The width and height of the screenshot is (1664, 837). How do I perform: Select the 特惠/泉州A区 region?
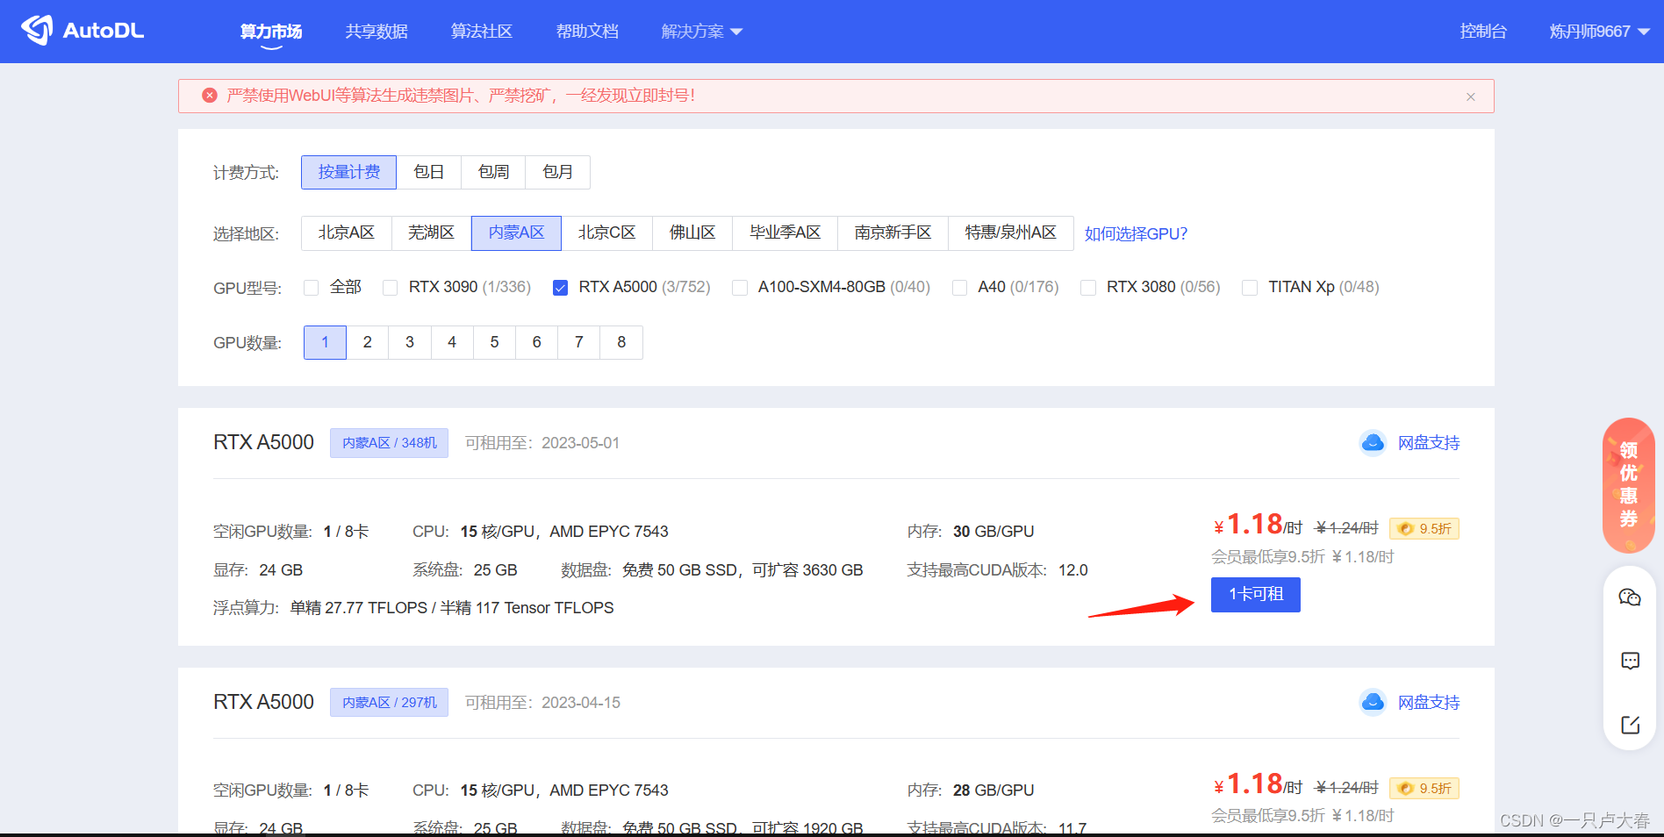tap(1011, 232)
